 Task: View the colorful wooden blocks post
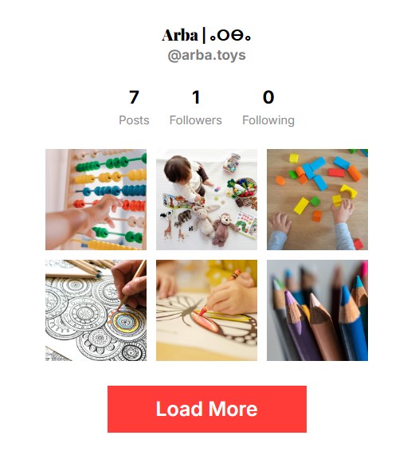click(x=317, y=199)
